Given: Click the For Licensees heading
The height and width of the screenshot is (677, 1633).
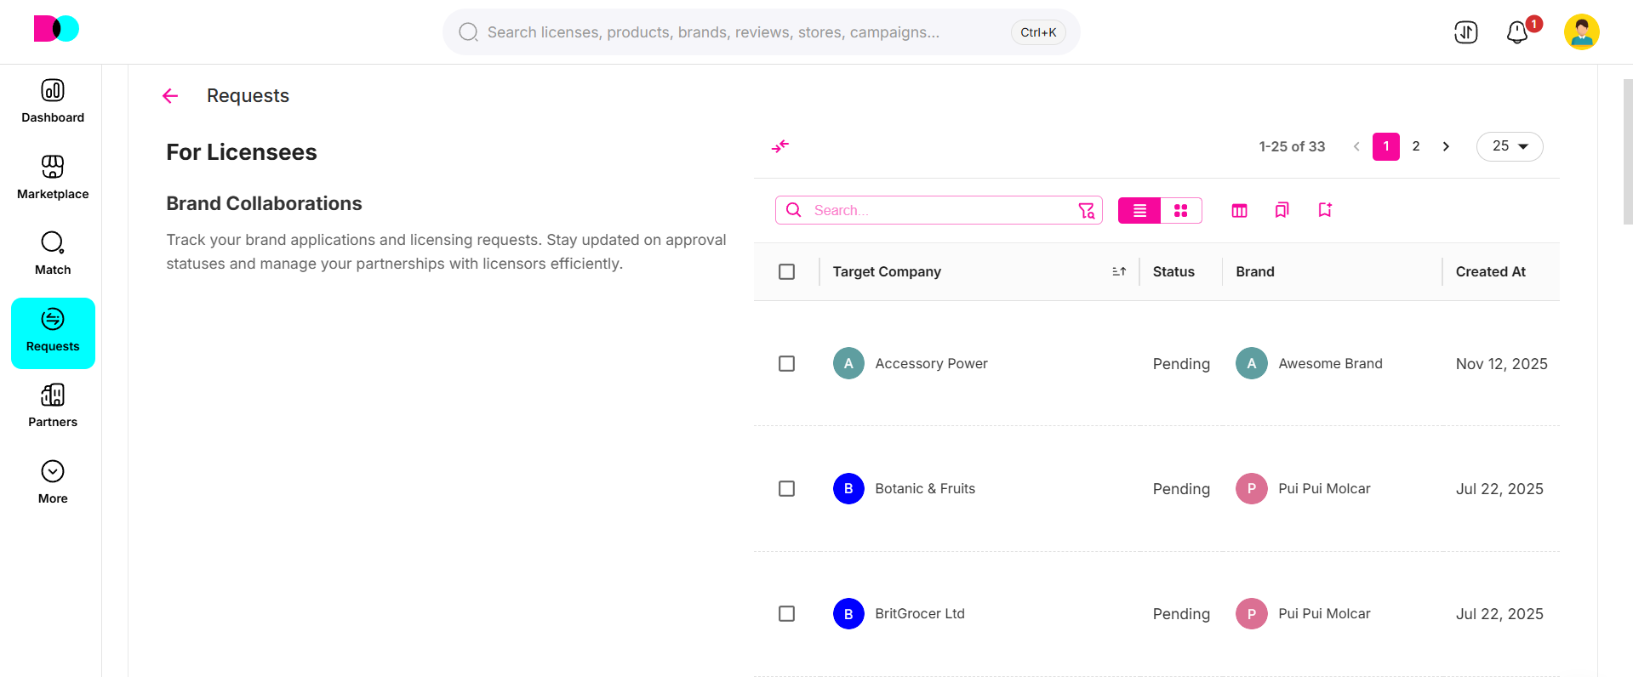Looking at the screenshot, I should (x=242, y=152).
